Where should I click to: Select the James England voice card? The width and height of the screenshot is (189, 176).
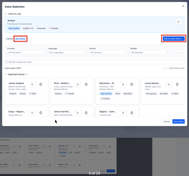coord(27,91)
